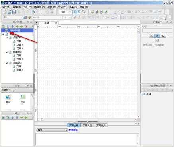The width and height of the screenshot is (174, 147).
Task: Click the blue move-up arrow in sitemap toolbar
Action: coord(8,26)
